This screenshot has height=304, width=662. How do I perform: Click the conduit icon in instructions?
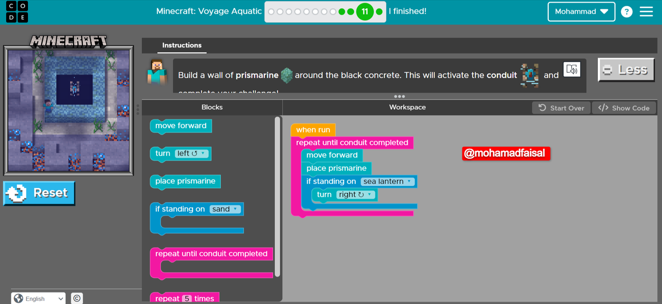pyautogui.click(x=530, y=75)
